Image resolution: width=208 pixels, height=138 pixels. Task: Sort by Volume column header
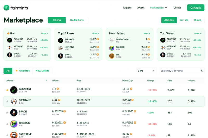coord(55,81)
